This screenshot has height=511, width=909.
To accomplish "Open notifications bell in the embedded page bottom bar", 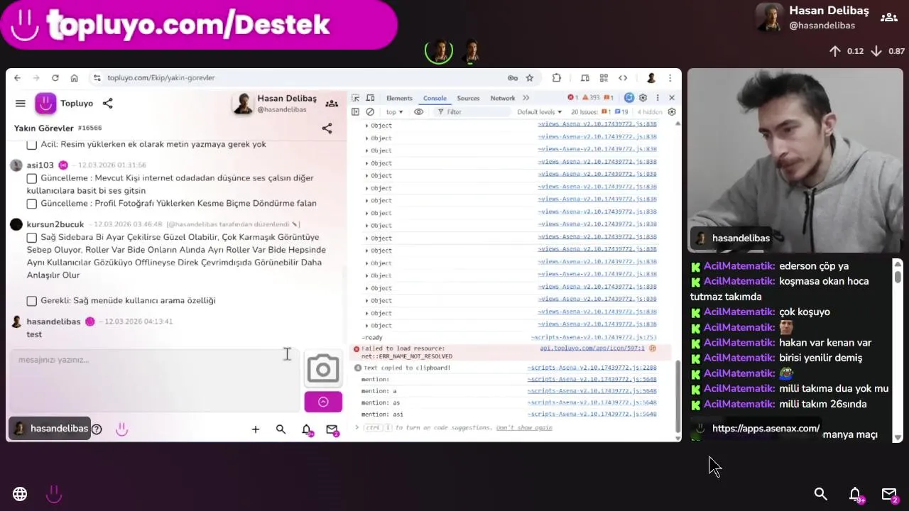I will pos(307,429).
